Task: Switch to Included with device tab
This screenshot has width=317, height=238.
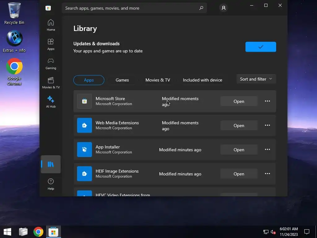Action: (x=202, y=80)
